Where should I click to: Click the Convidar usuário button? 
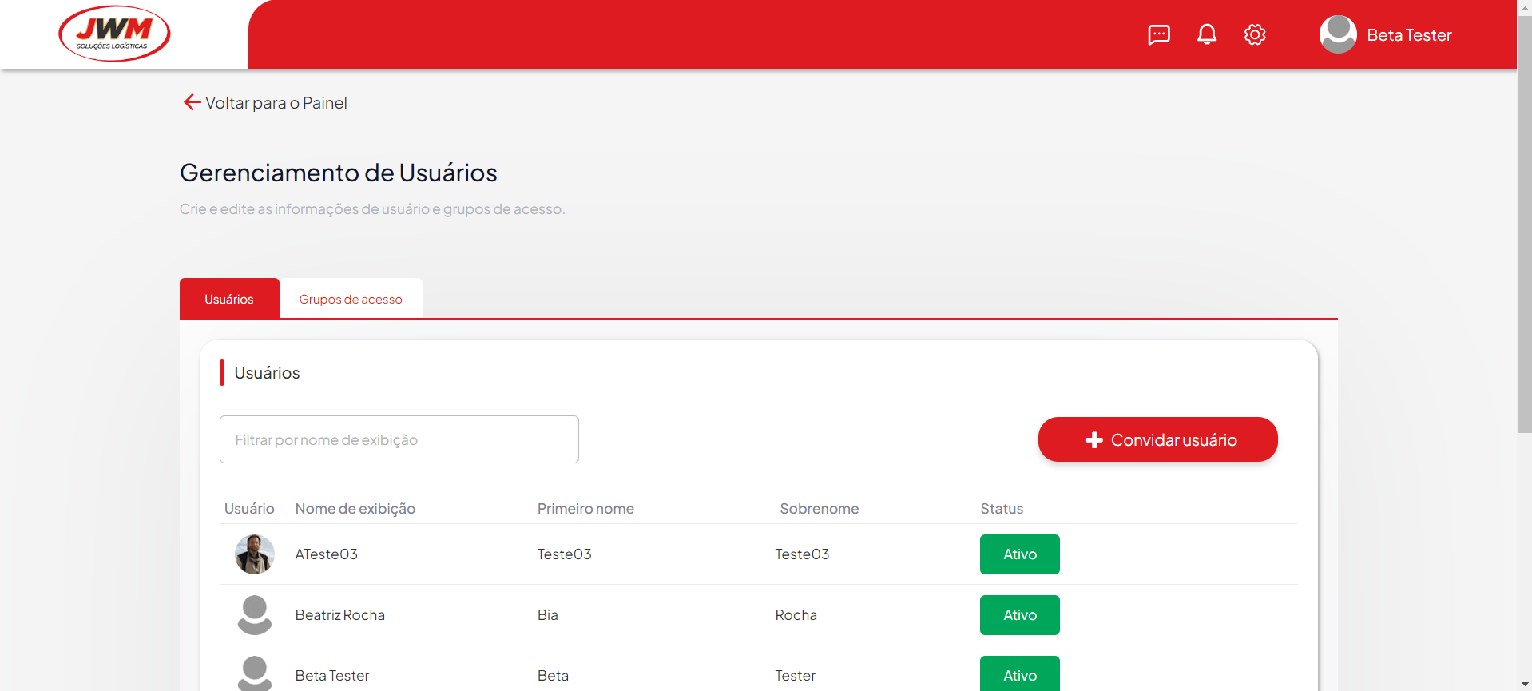coord(1157,439)
